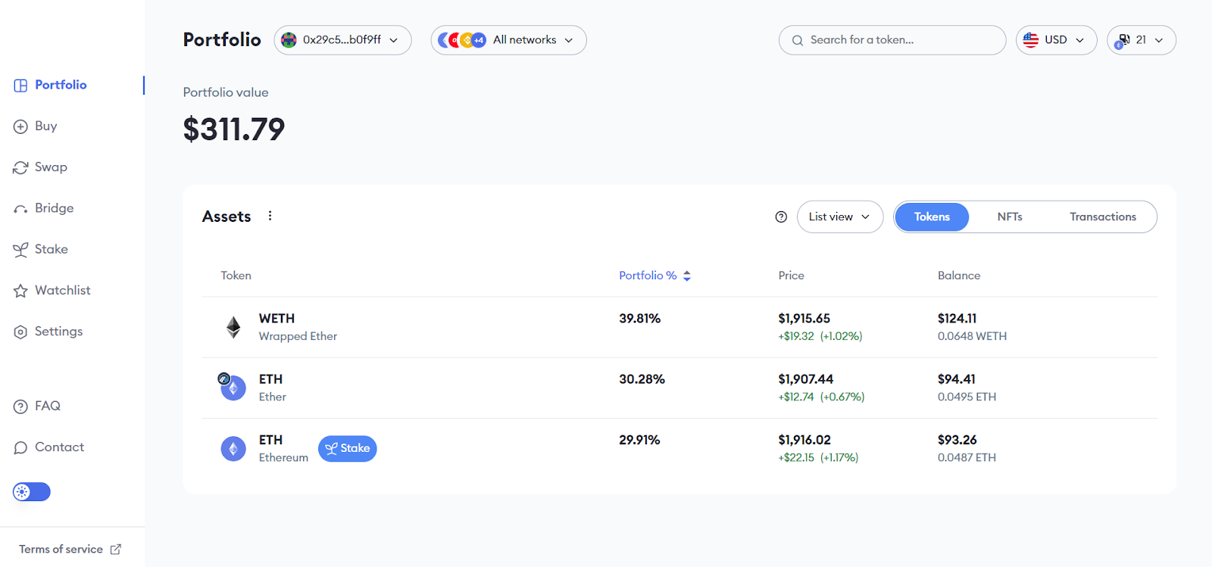Click the 39.81% portfolio value
1212x567 pixels.
[x=639, y=319]
